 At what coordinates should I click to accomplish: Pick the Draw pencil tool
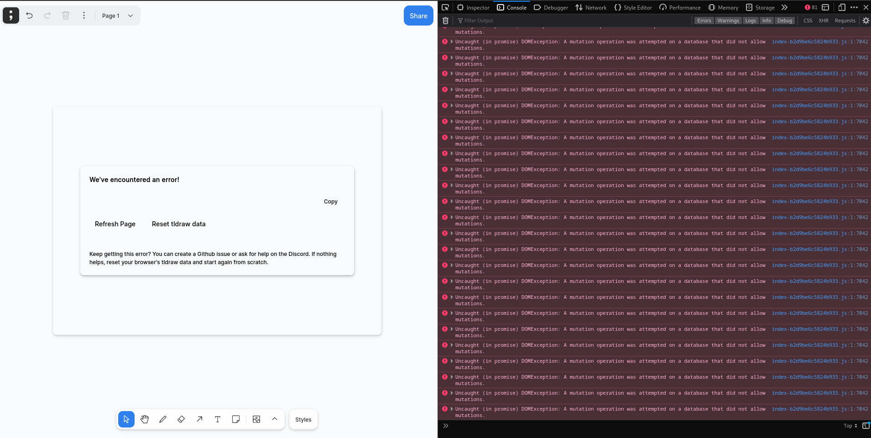(163, 419)
